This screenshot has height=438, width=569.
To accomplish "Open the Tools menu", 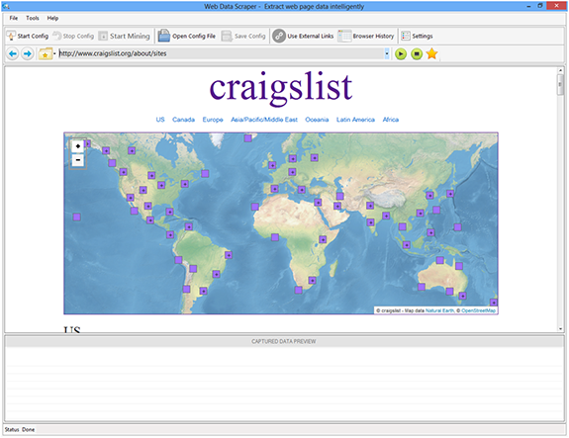I will (x=33, y=18).
